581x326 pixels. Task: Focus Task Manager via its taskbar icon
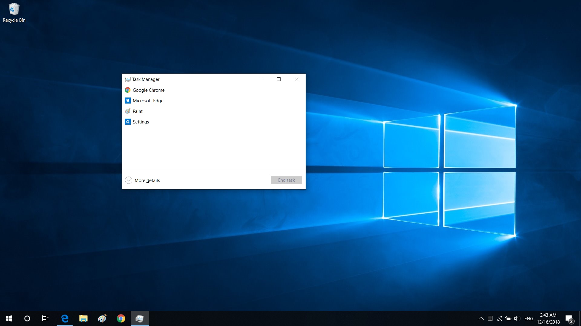[140, 318]
